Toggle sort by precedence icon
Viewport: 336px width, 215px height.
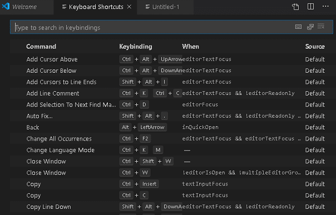point(310,27)
